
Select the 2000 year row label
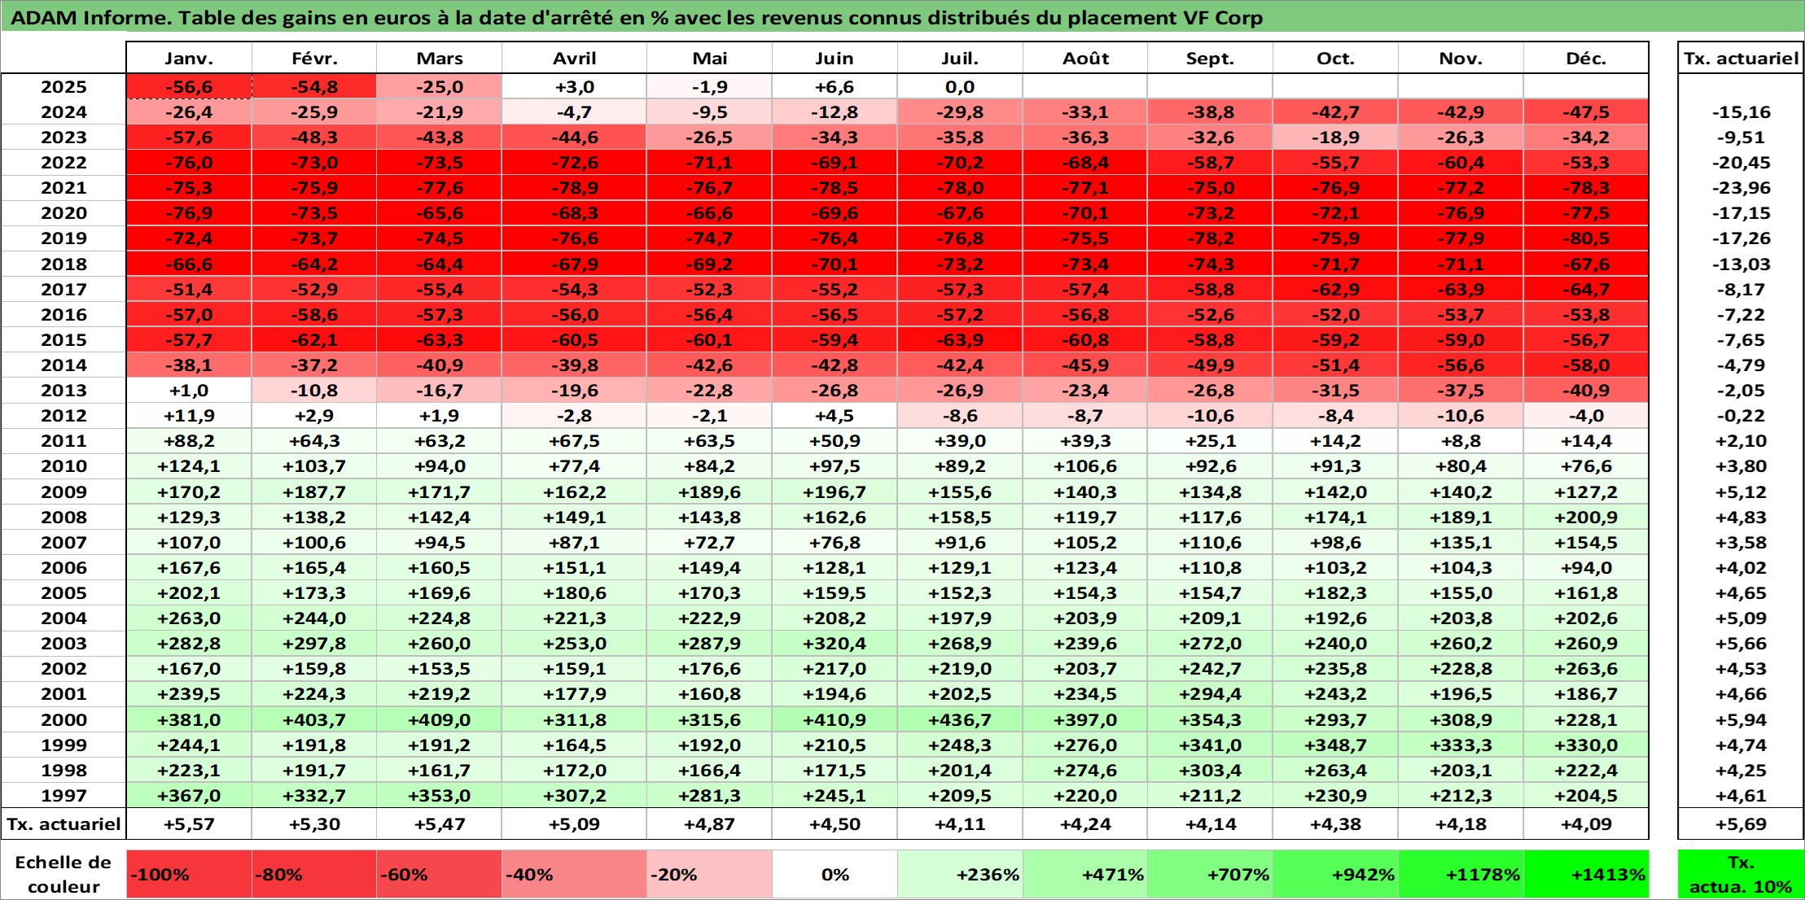pyautogui.click(x=64, y=719)
